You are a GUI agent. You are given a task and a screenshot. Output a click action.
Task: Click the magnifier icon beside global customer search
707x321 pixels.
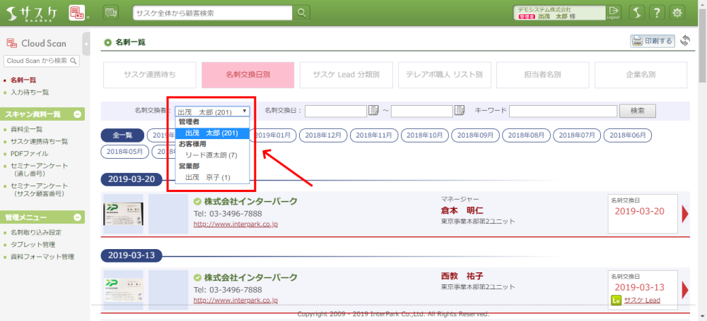[x=303, y=13]
